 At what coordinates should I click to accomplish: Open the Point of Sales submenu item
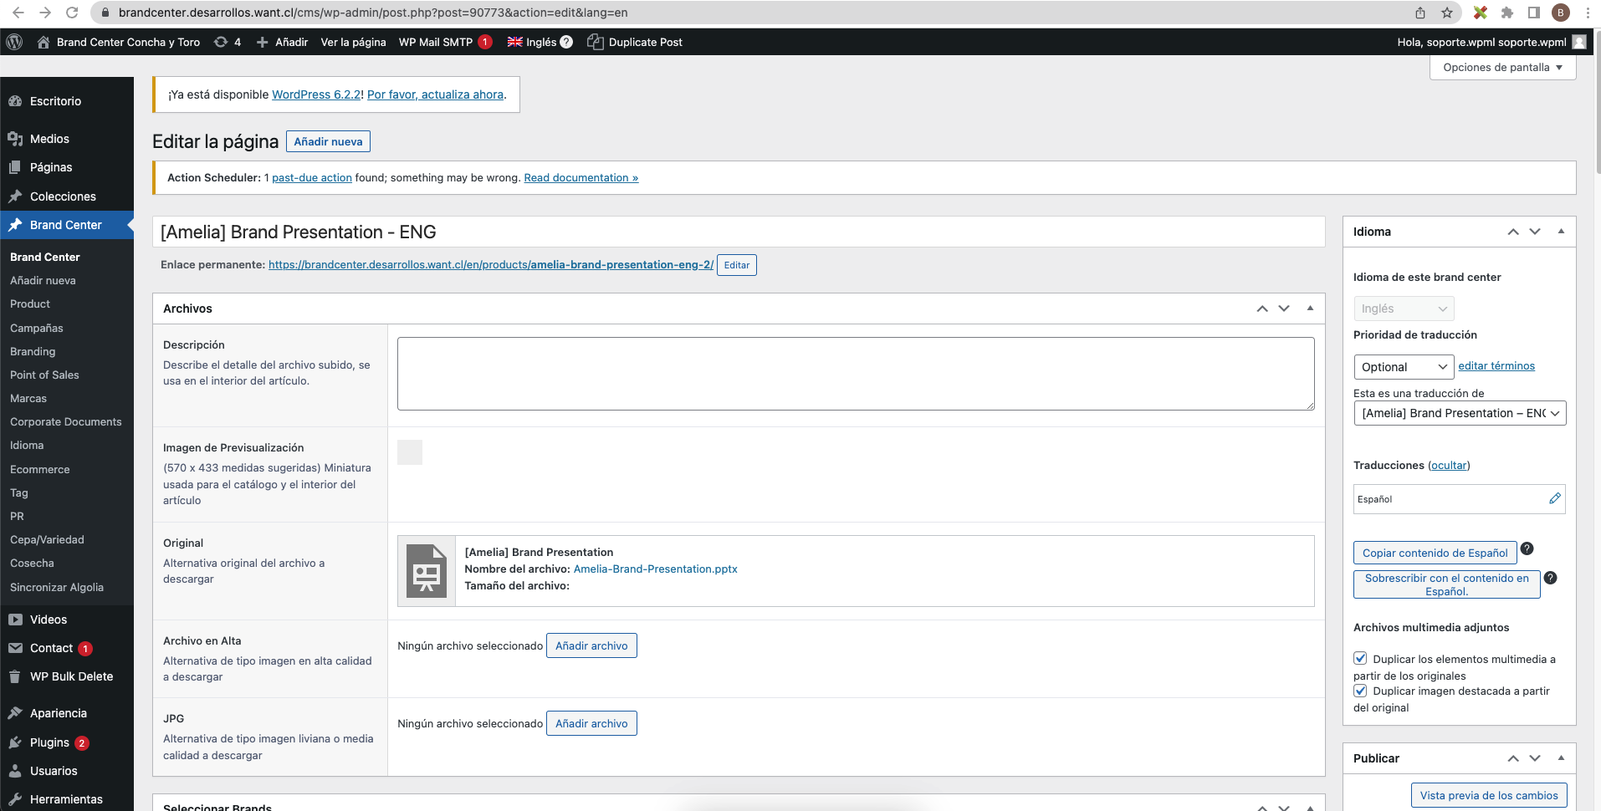click(x=44, y=375)
